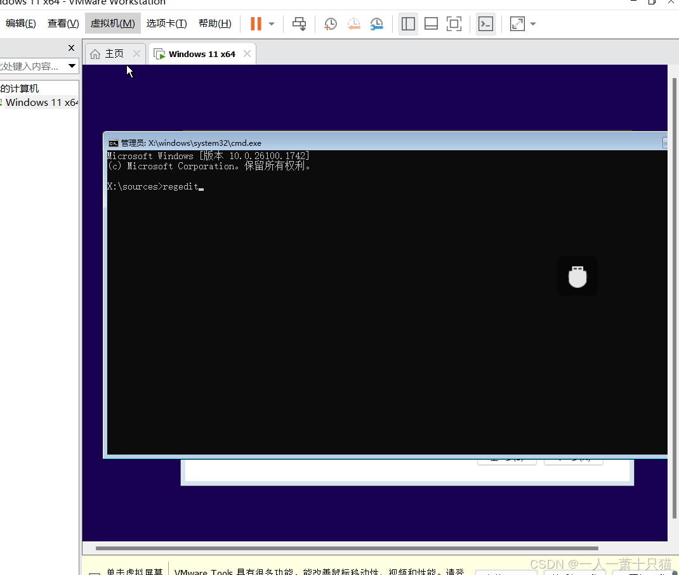Open the power options dropdown arrow
679x575 pixels.
[x=272, y=24]
